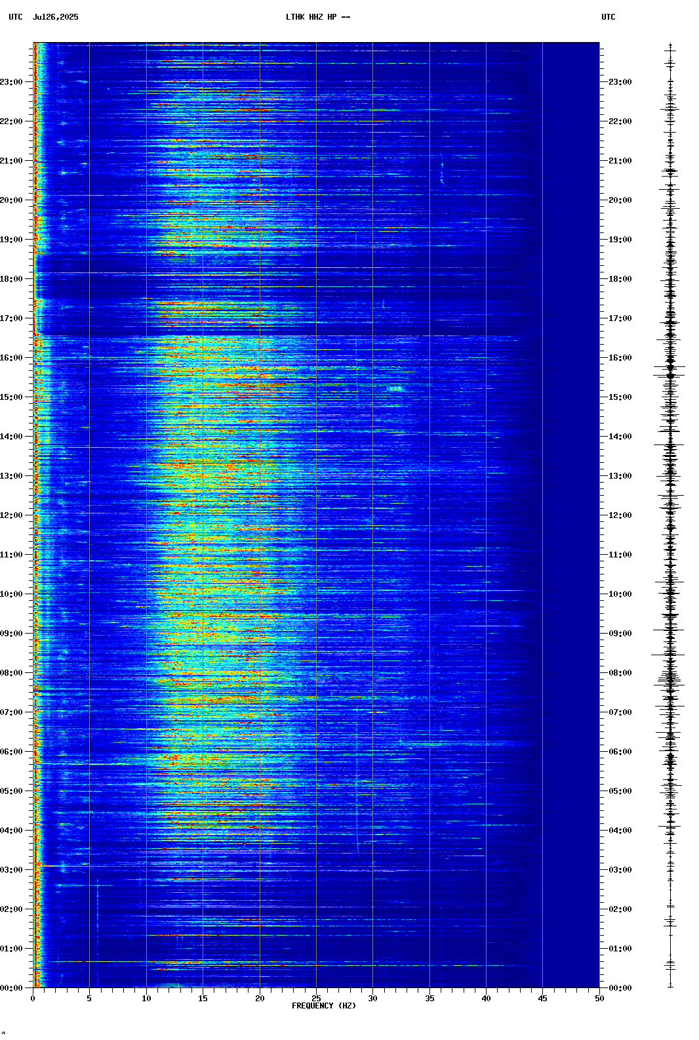Click the FREQUENCY (HZ) axis label
699x1040 pixels.
(324, 1006)
